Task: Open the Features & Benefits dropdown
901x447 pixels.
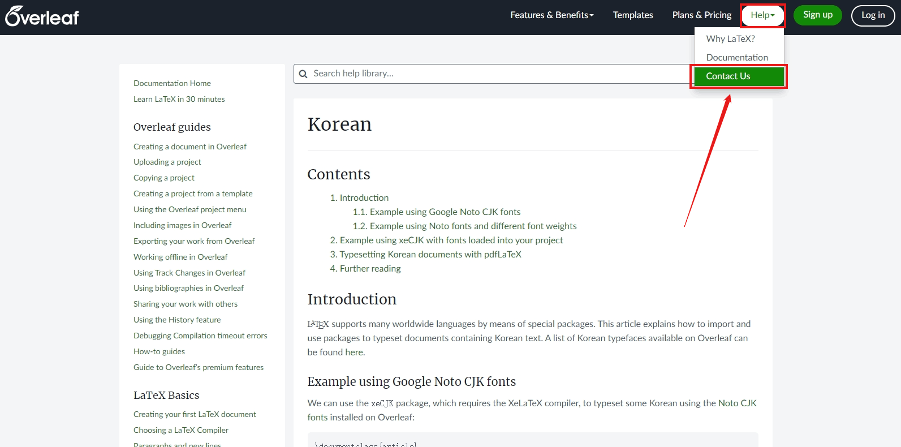Action: coord(552,15)
